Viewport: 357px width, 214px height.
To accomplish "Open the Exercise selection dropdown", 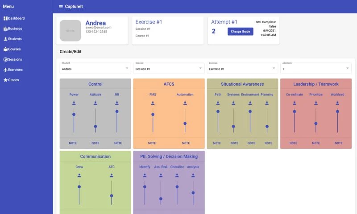I will pos(242,69).
